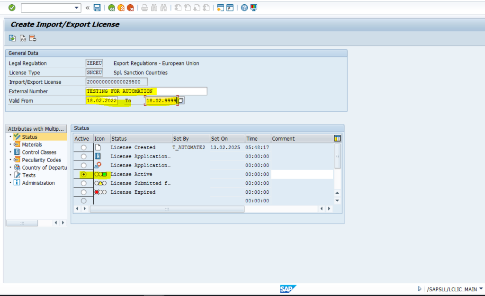
Task: Click the Time column header
Action: coord(258,139)
